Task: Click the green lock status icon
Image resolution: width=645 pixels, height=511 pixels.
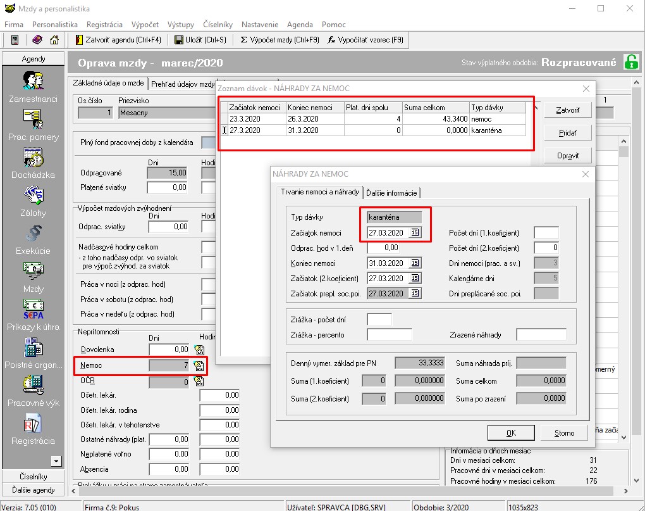Action: pyautogui.click(x=630, y=62)
